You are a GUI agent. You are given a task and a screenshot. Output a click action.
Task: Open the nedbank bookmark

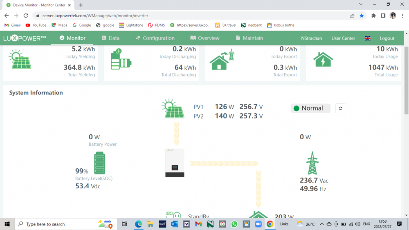[x=252, y=25]
